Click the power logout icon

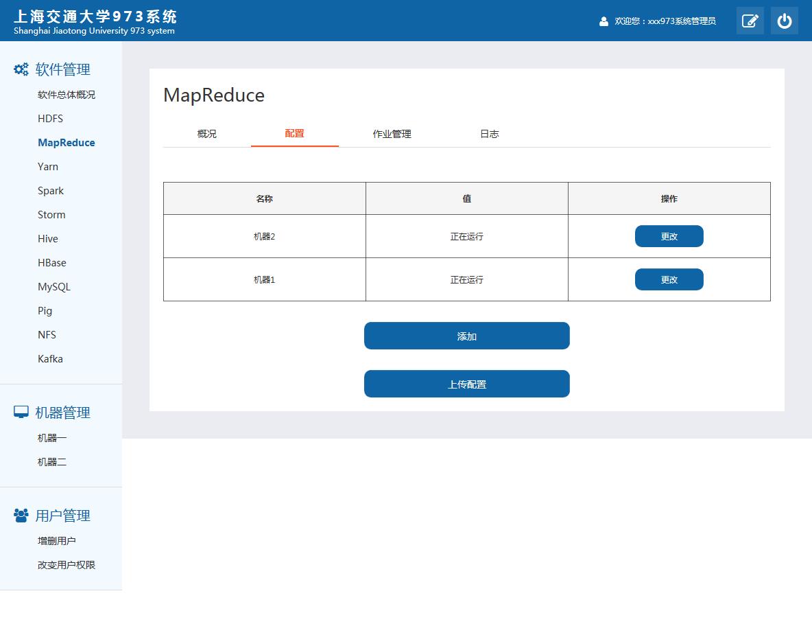coord(784,21)
